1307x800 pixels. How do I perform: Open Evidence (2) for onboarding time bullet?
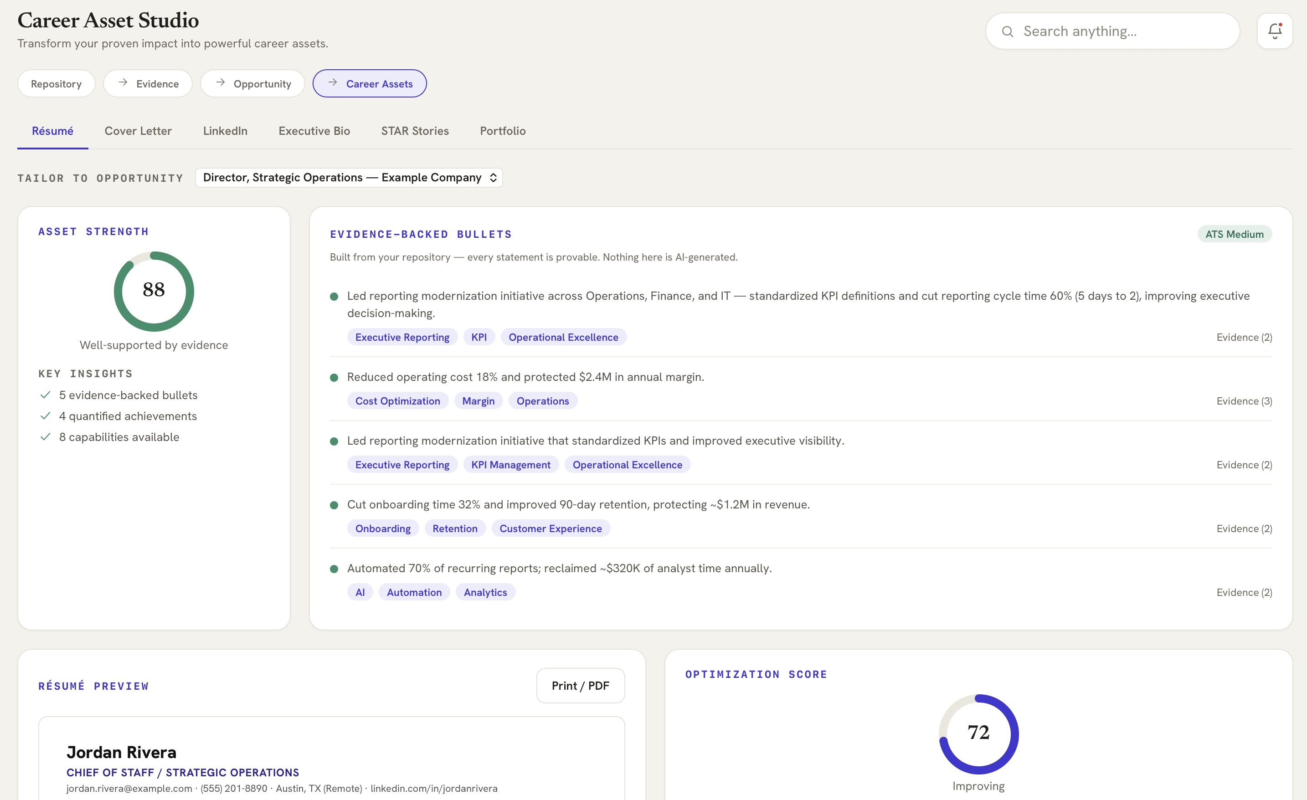[x=1244, y=528]
